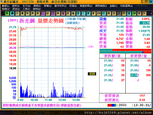Open the 畫面(L) menu
The width and height of the screenshot is (153, 115).
coord(6,6)
